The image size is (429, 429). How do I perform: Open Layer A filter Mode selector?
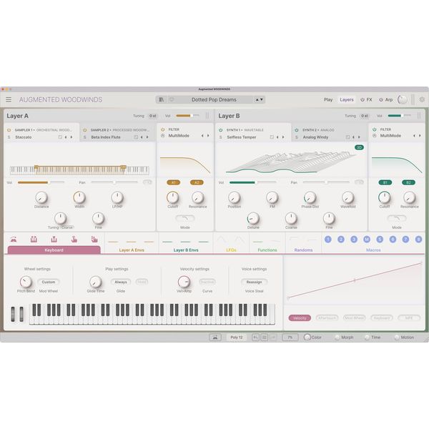point(185,218)
